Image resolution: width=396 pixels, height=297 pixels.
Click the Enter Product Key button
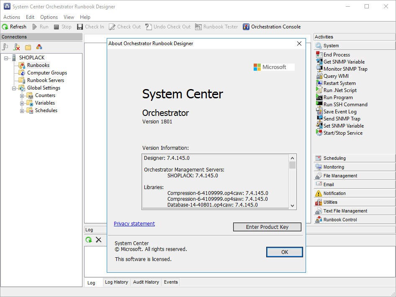267,227
